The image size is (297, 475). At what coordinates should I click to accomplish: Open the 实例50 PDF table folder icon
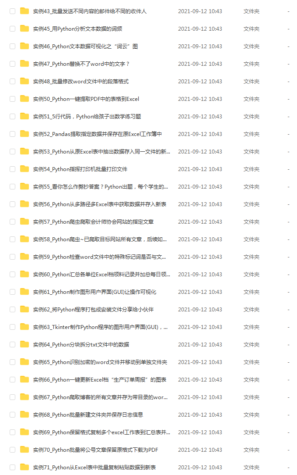coord(24,99)
